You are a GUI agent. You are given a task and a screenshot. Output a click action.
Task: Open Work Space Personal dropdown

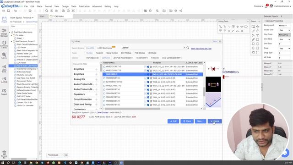pos(22,18)
